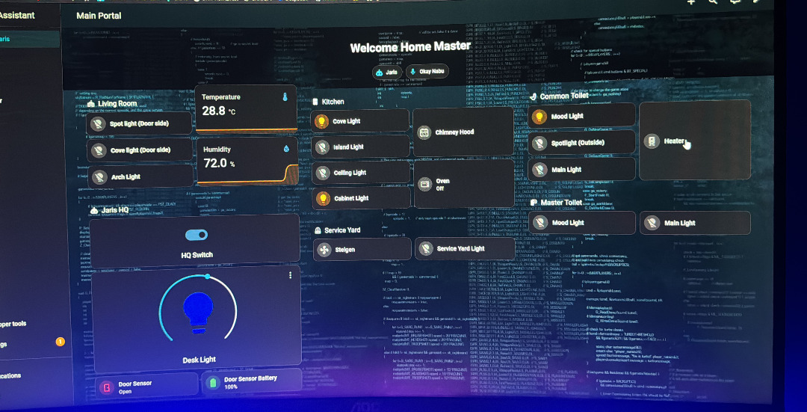Click the Ceiling Light icon
807x412 pixels.
(322, 173)
